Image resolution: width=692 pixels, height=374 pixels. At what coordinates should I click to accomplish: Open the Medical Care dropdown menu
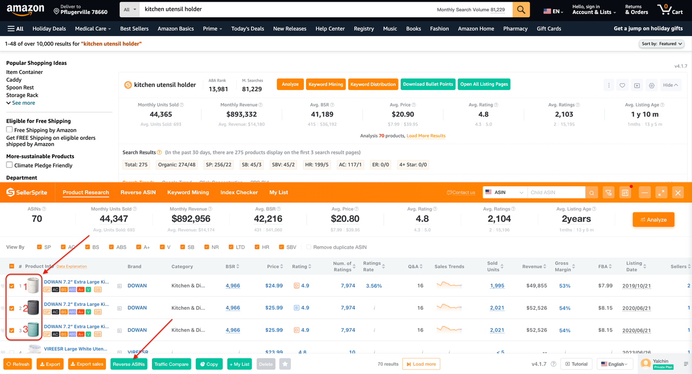(x=92, y=29)
